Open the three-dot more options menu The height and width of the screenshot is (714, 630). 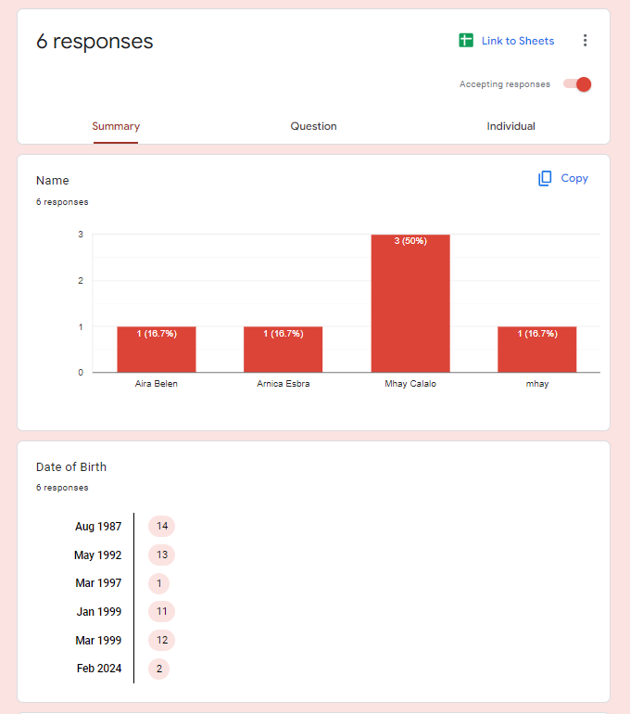[x=585, y=41]
